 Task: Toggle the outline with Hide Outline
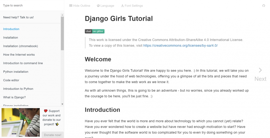(x=80, y=6)
